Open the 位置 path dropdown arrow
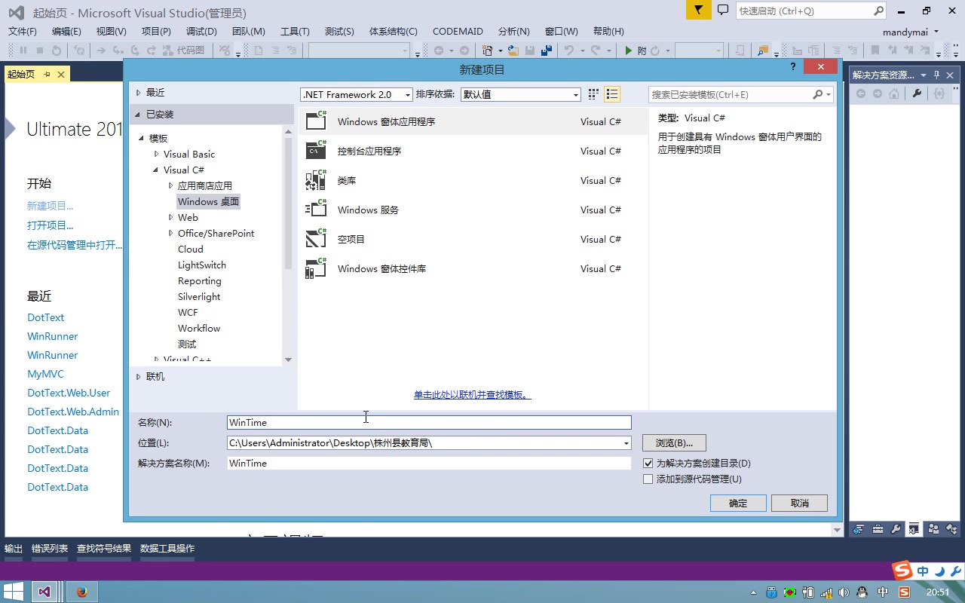The width and height of the screenshot is (965, 603). 626,443
